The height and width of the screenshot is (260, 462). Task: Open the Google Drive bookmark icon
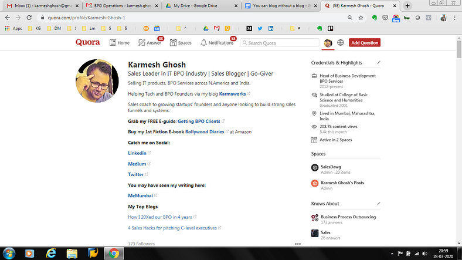[x=206, y=28]
